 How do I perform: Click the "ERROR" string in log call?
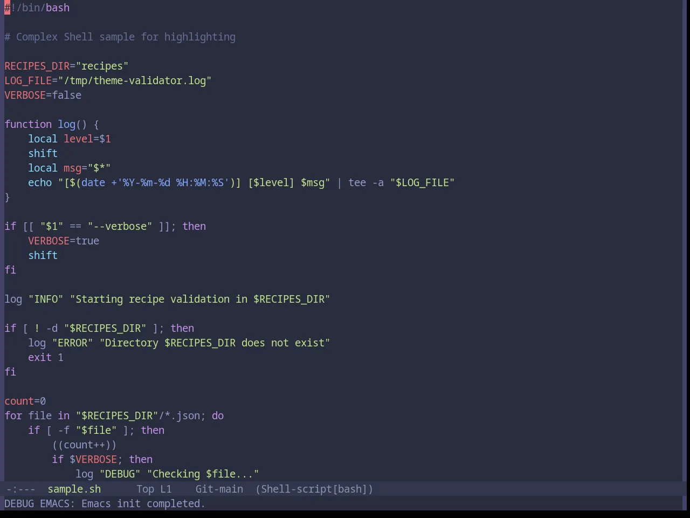click(72, 343)
